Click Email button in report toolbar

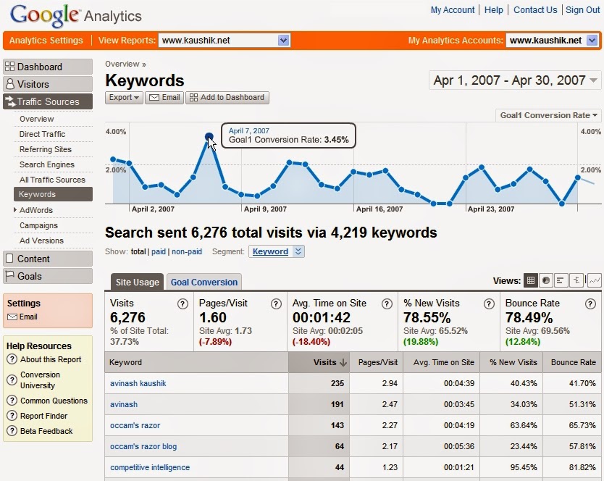point(164,98)
